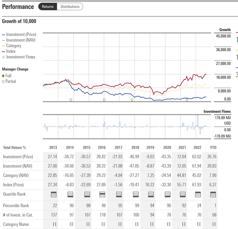Image resolution: width=238 pixels, height=229 pixels.
Task: Switch to the Returns tab
Action: click(x=47, y=7)
